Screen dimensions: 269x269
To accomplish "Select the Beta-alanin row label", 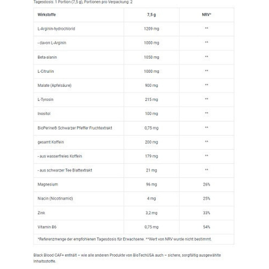I will click(47, 57).
